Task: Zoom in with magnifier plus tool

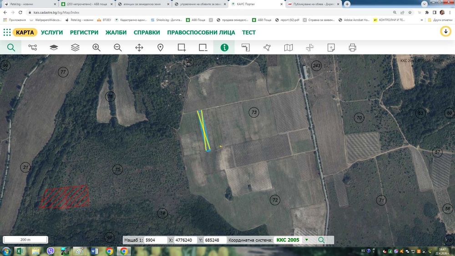Action: tap(96, 47)
